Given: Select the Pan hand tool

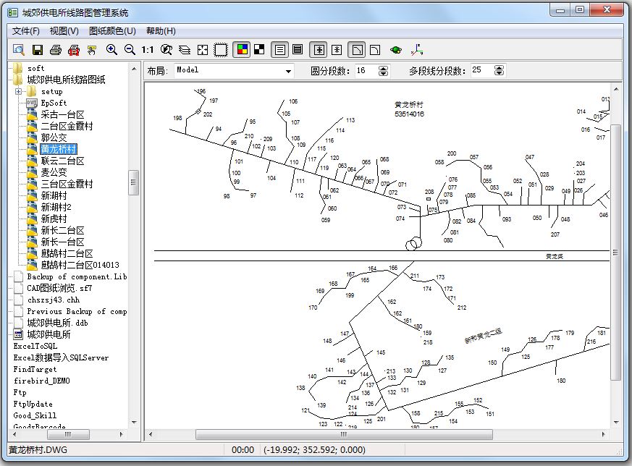Looking at the screenshot, I should [x=92, y=50].
